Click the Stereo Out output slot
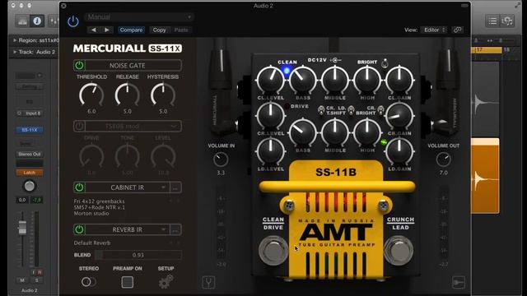This screenshot has height=296, width=527. click(30, 154)
